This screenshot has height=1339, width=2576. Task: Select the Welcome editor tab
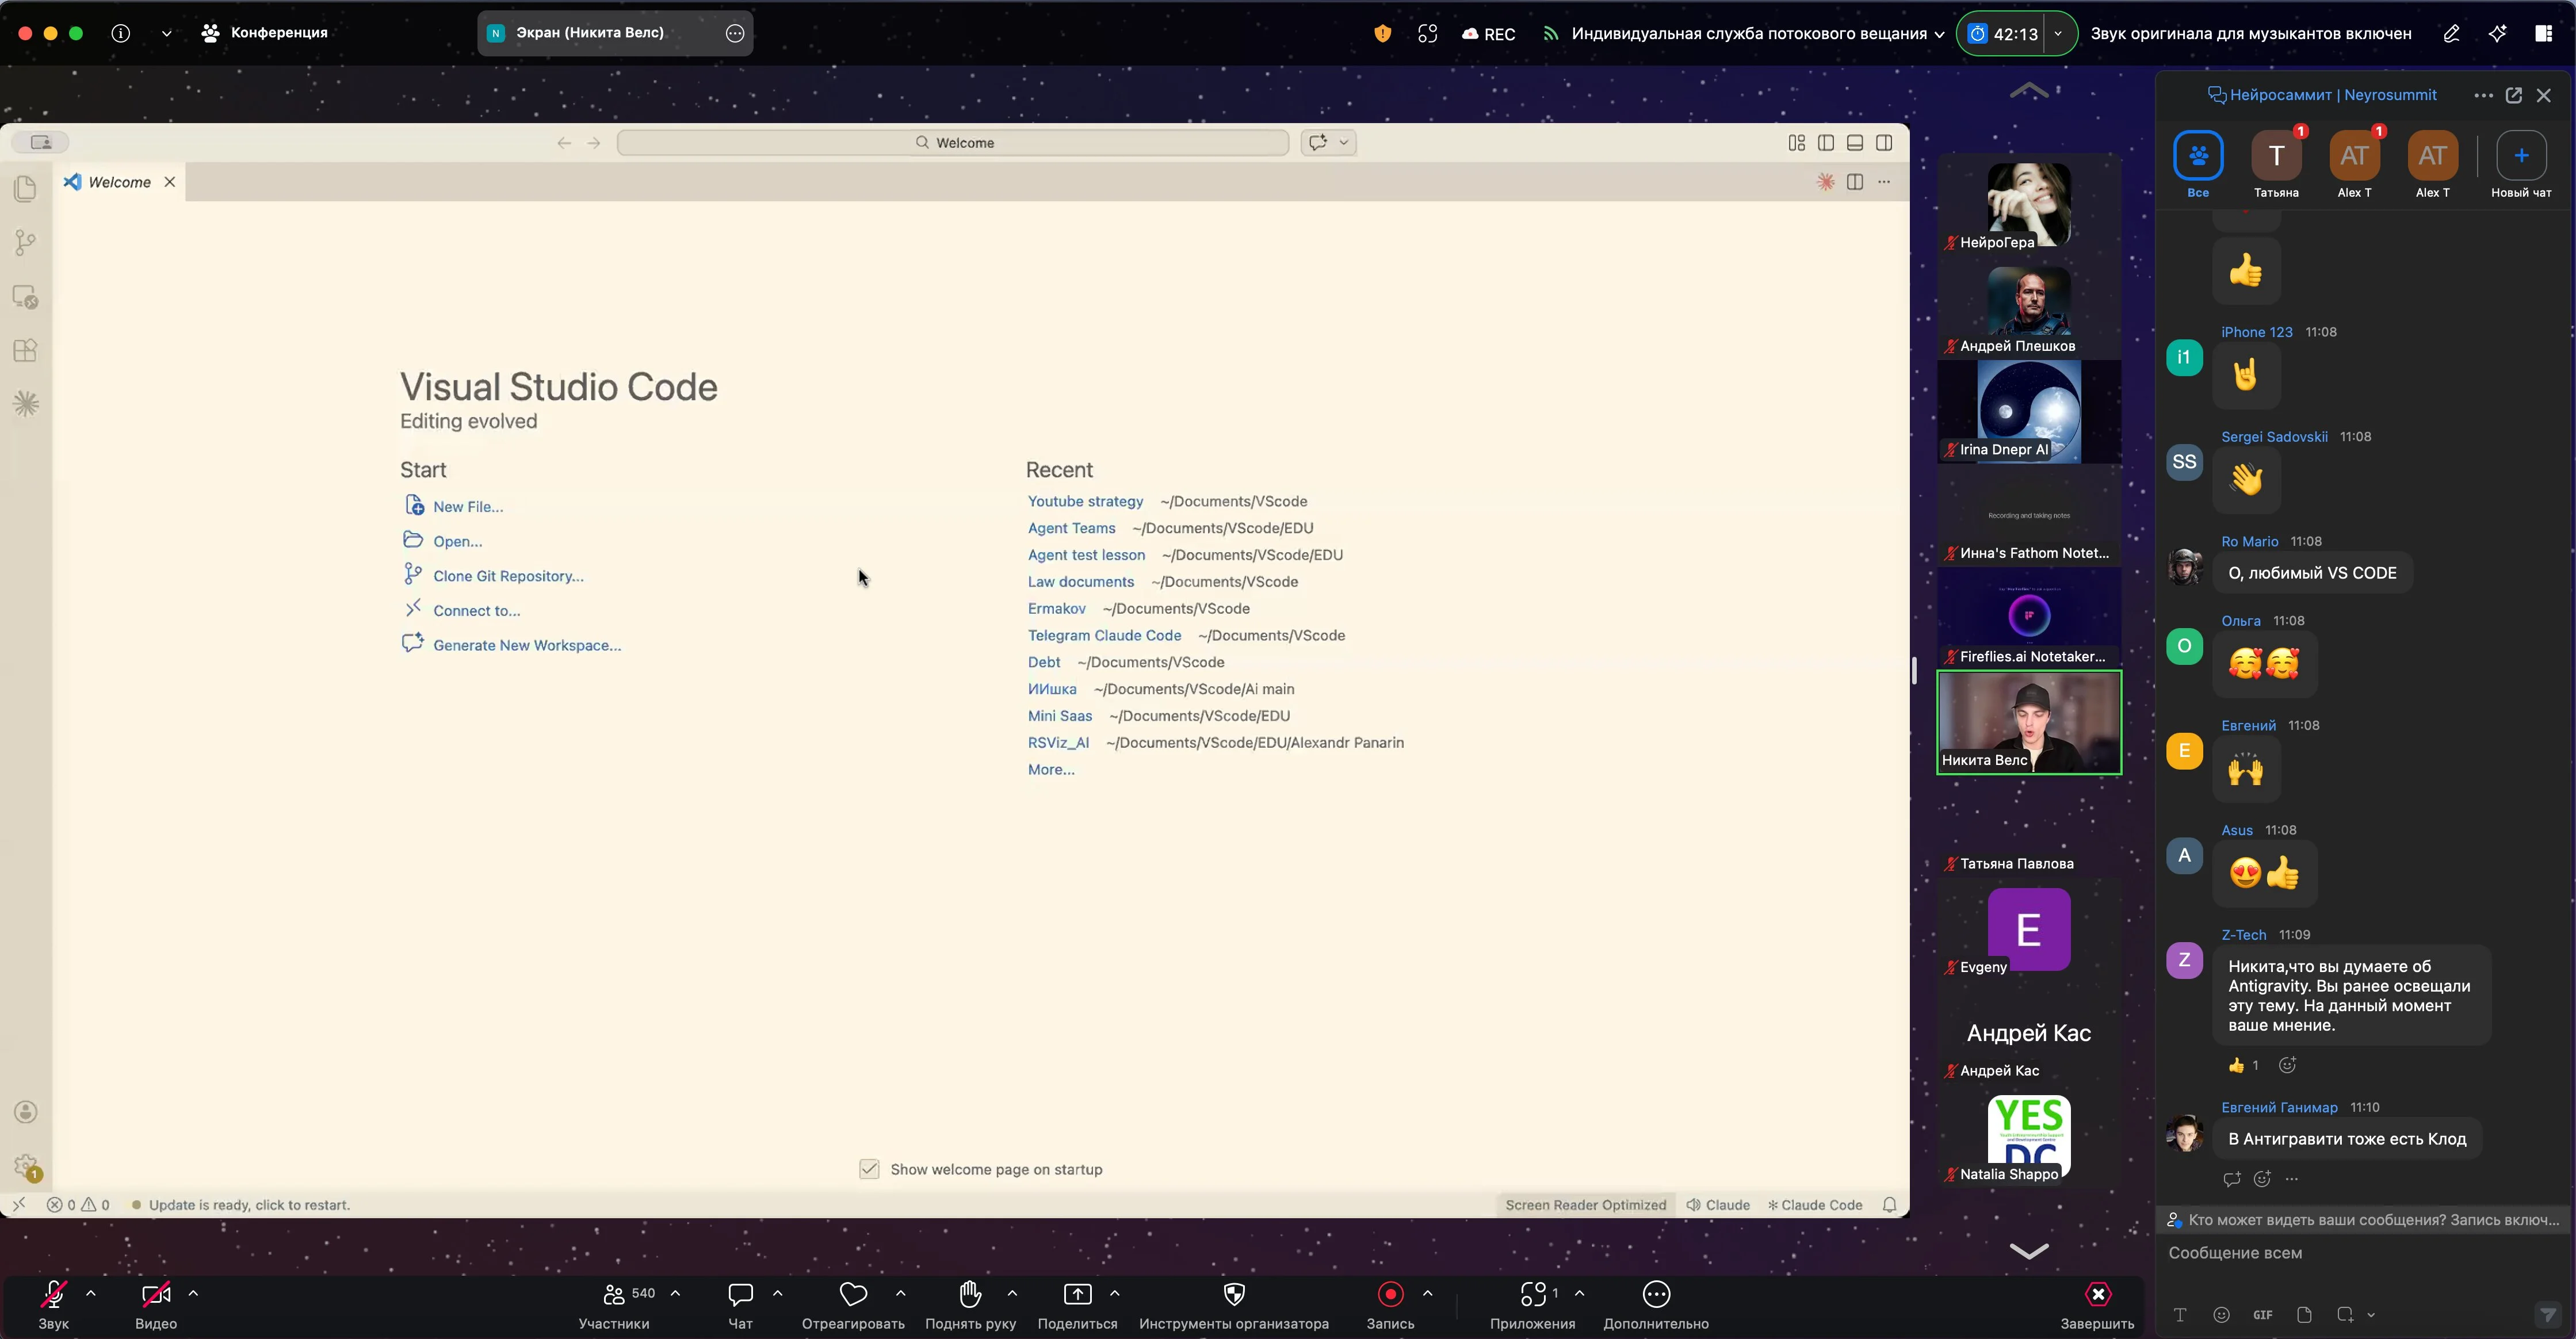[119, 182]
